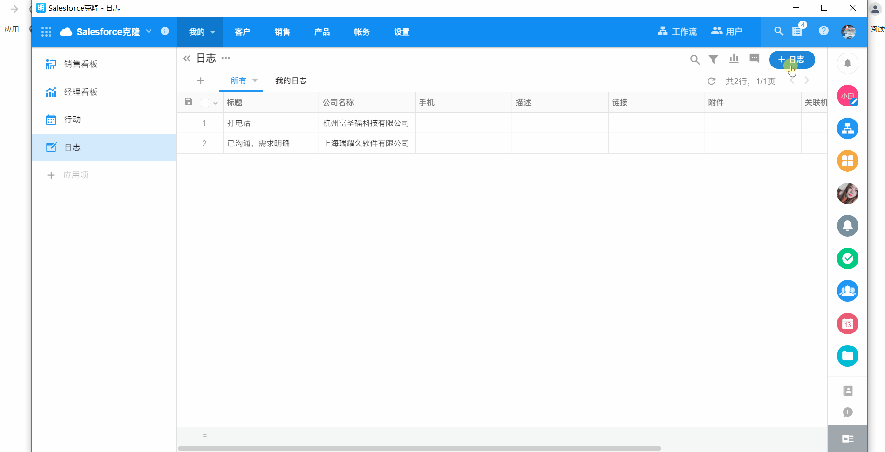Open the app info icon
Screen dimensions: 885x452
[165, 31]
